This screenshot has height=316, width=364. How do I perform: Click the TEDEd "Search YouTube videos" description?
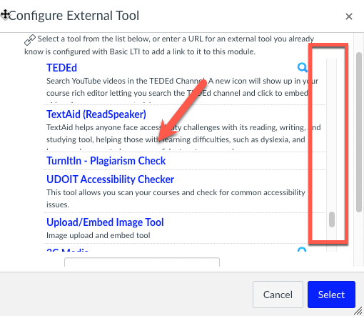point(182,87)
